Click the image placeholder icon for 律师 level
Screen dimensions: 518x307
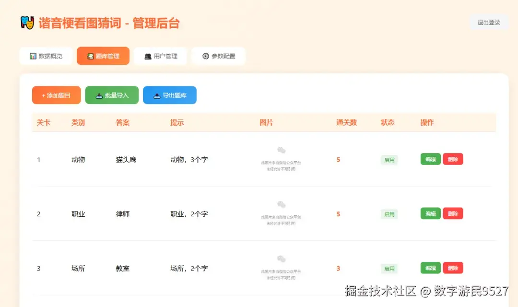pos(281,203)
